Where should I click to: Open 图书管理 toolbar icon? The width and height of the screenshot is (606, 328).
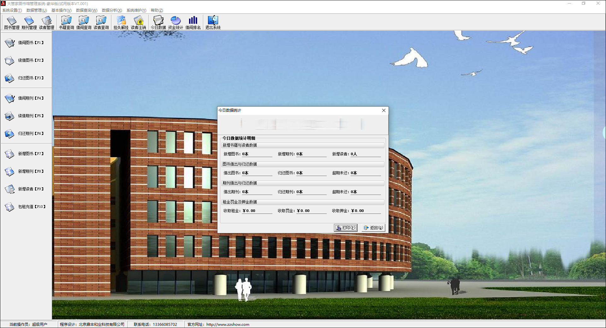pyautogui.click(x=12, y=23)
